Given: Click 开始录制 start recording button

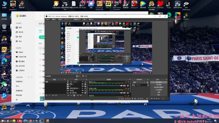Looking at the screenshot, I should click(159, 85).
